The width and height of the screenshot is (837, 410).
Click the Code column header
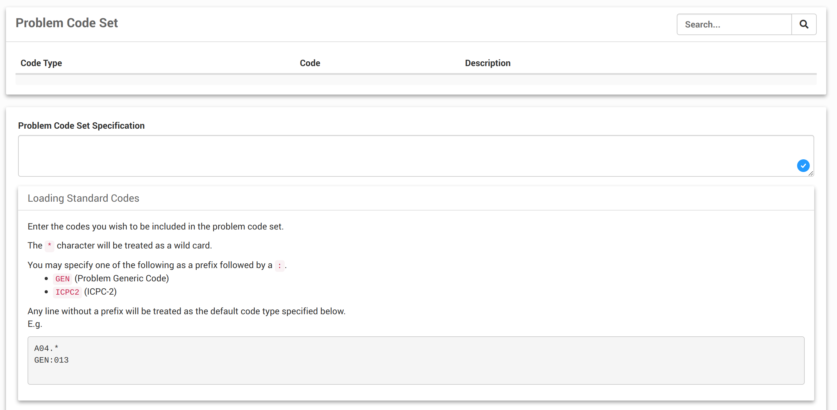(x=310, y=63)
